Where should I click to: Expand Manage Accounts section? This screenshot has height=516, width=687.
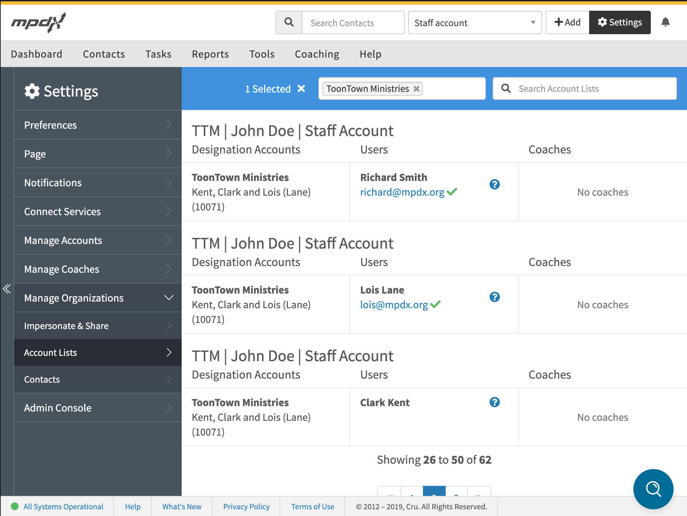[x=98, y=240]
